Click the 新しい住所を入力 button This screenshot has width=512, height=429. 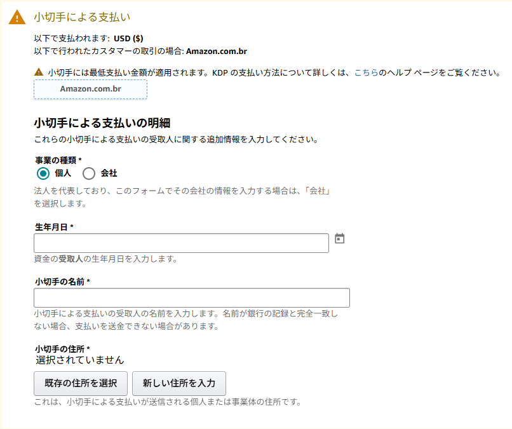pyautogui.click(x=179, y=383)
